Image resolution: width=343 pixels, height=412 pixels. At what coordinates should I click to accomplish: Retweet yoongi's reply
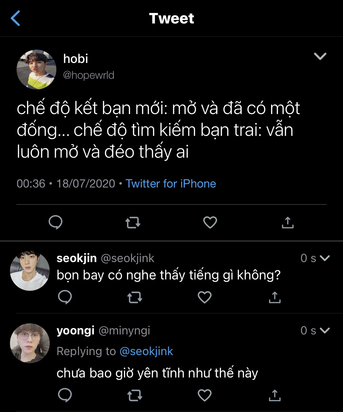135,395
